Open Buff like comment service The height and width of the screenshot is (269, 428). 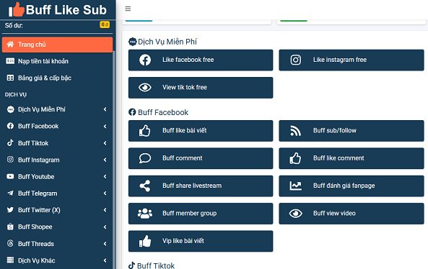[x=351, y=158]
